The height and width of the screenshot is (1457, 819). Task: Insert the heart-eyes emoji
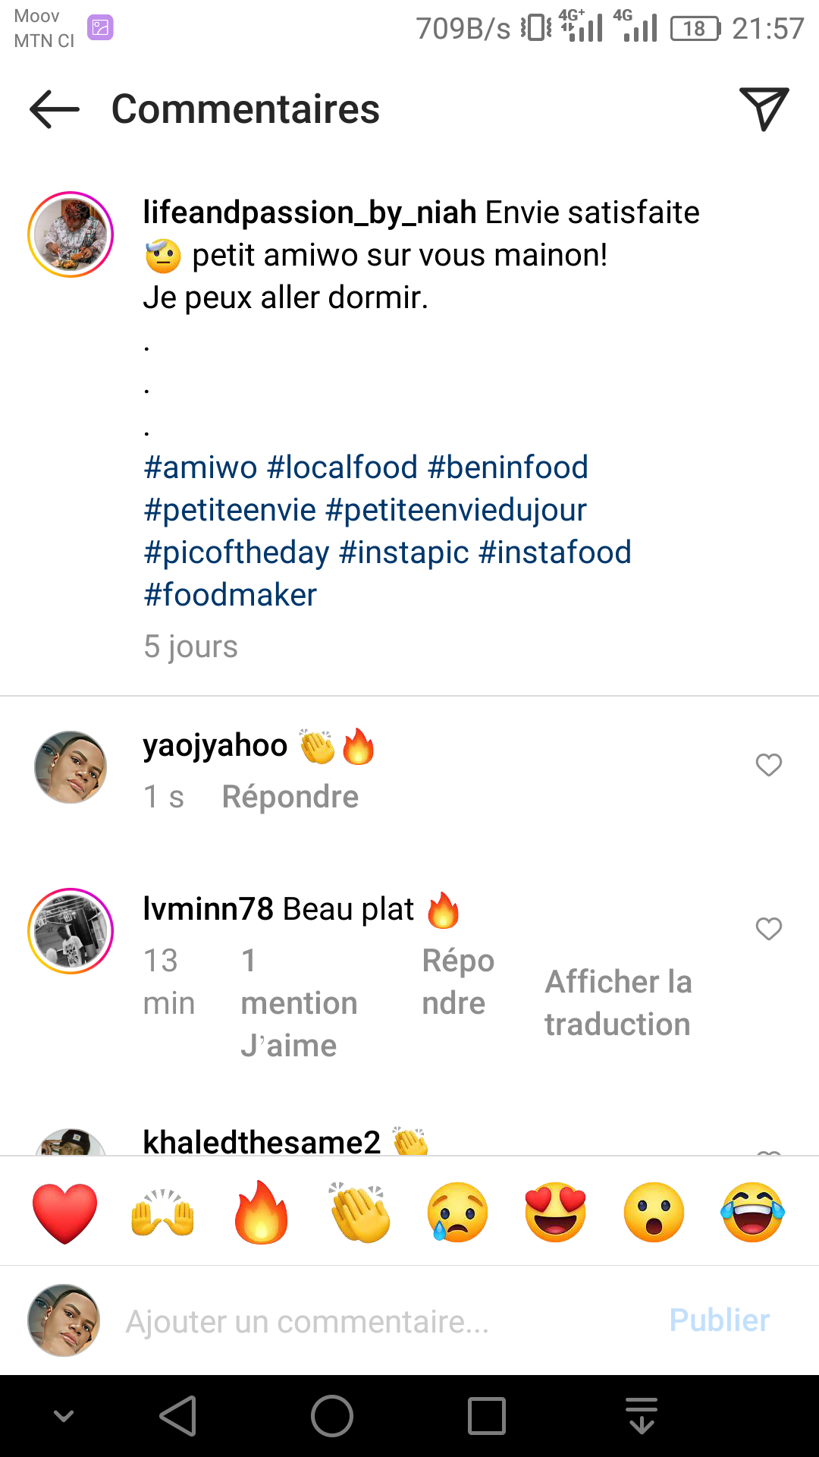click(x=556, y=1212)
